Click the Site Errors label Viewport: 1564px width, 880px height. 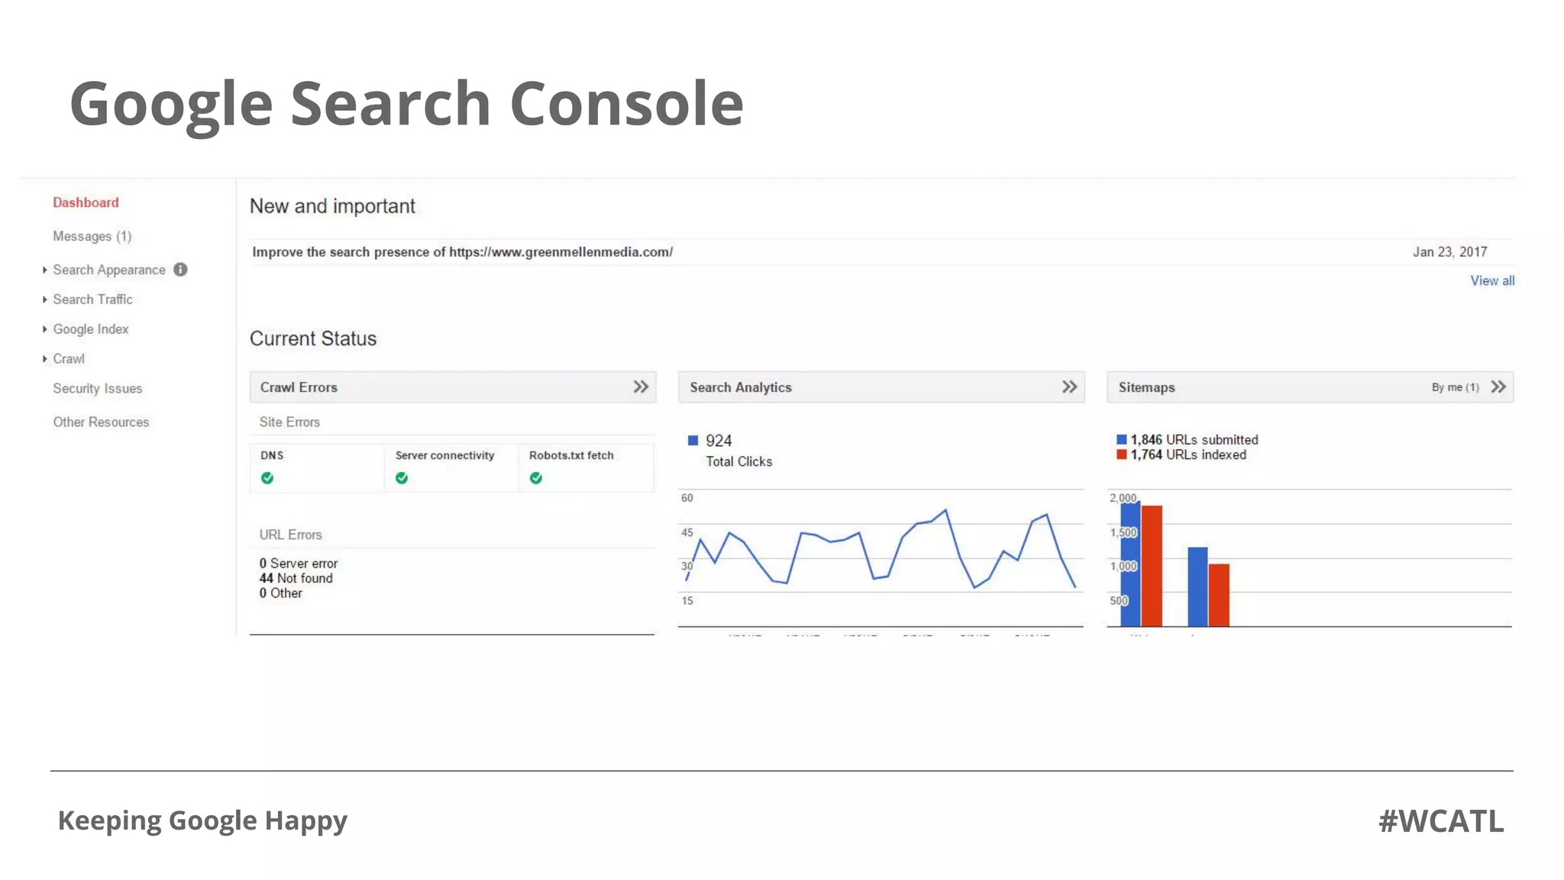coord(289,422)
